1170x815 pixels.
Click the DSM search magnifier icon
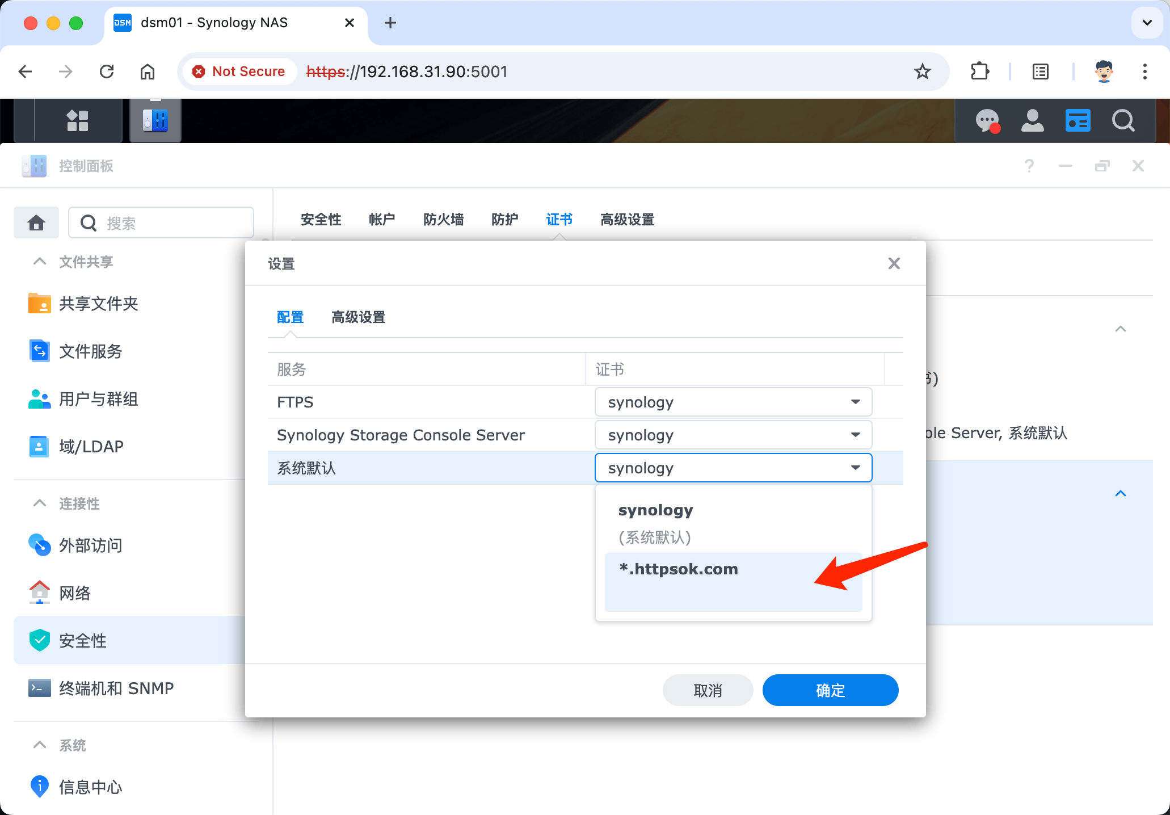click(1123, 120)
